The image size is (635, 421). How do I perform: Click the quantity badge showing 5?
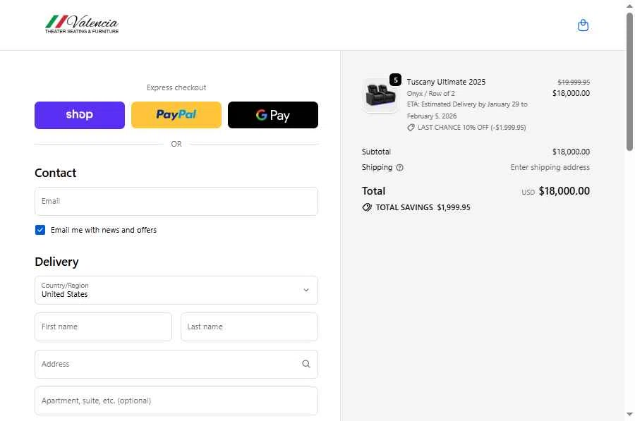[x=395, y=80]
